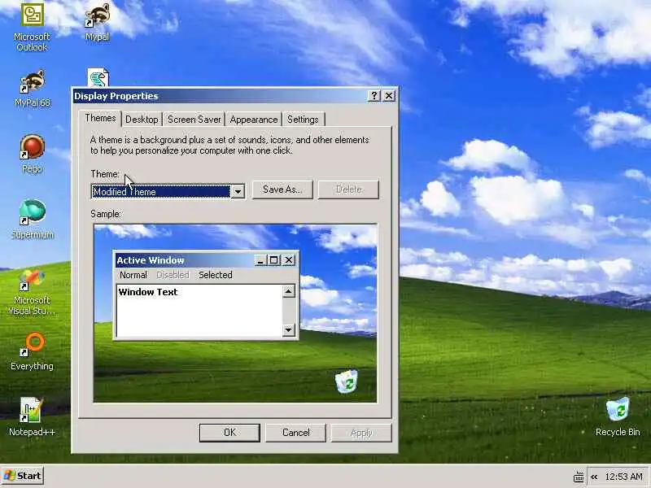Click the sample scrollbar up arrow
651x488 pixels.
click(x=289, y=291)
